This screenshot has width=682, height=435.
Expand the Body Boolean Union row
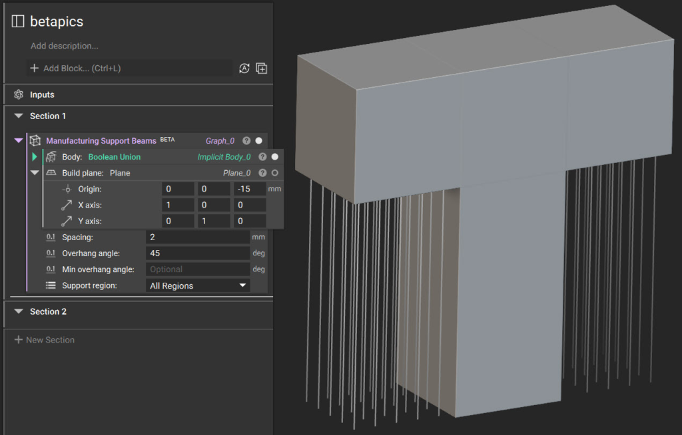[x=35, y=156]
